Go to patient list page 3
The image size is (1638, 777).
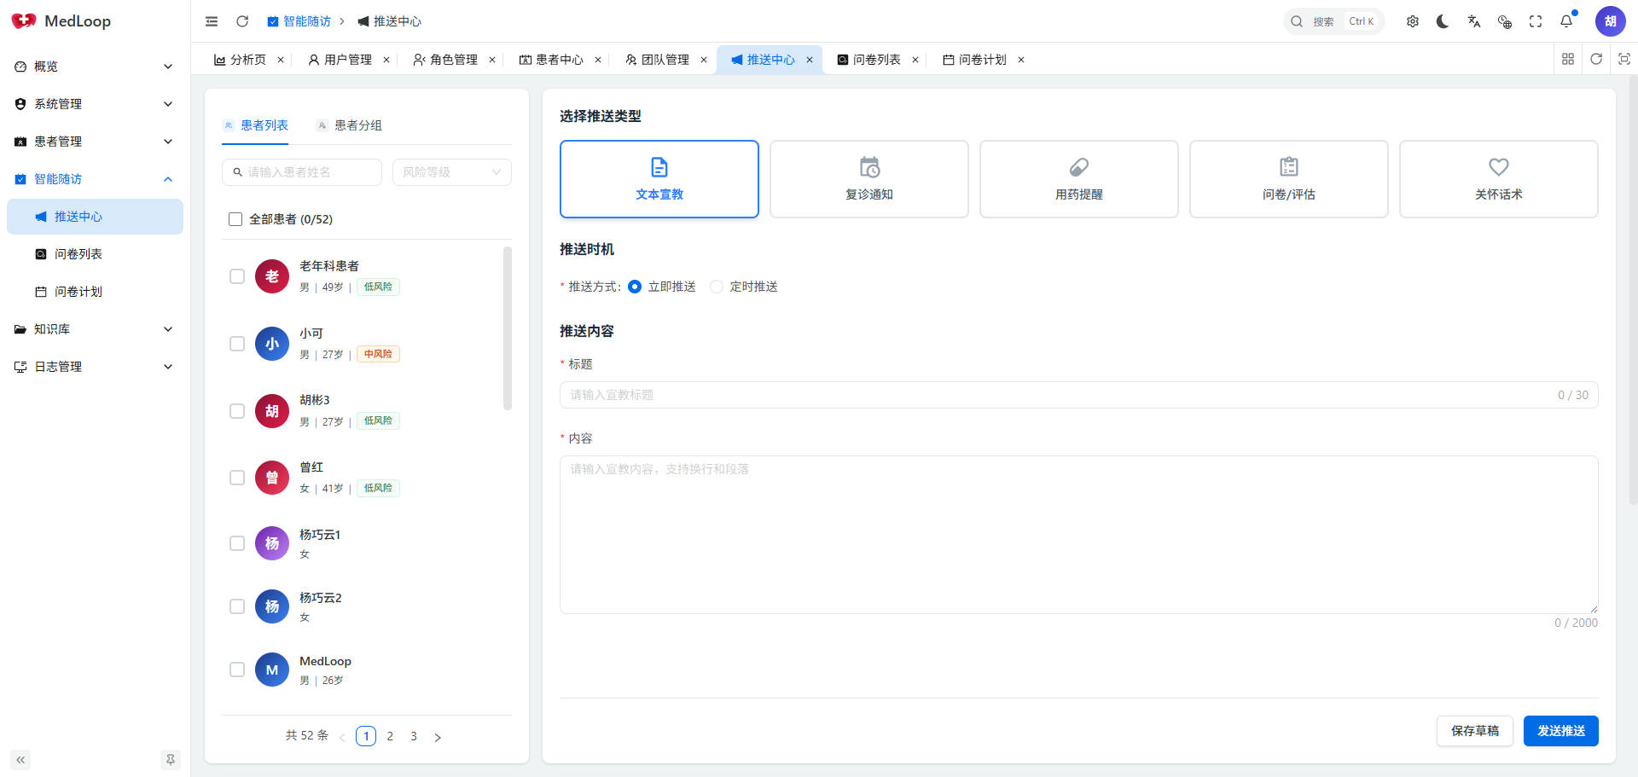(x=414, y=736)
